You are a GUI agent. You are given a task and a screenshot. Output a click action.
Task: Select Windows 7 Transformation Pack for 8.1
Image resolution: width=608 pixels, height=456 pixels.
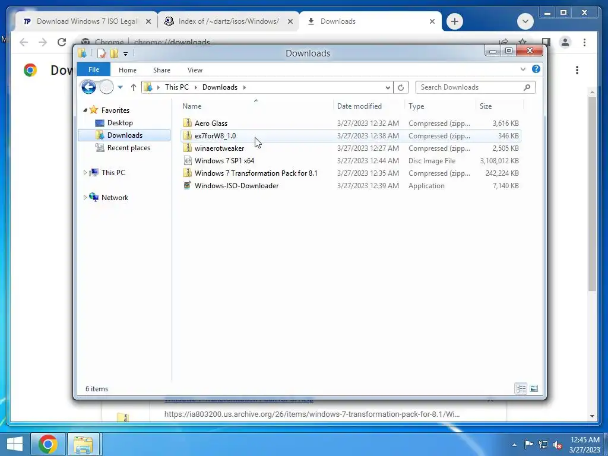350,173
